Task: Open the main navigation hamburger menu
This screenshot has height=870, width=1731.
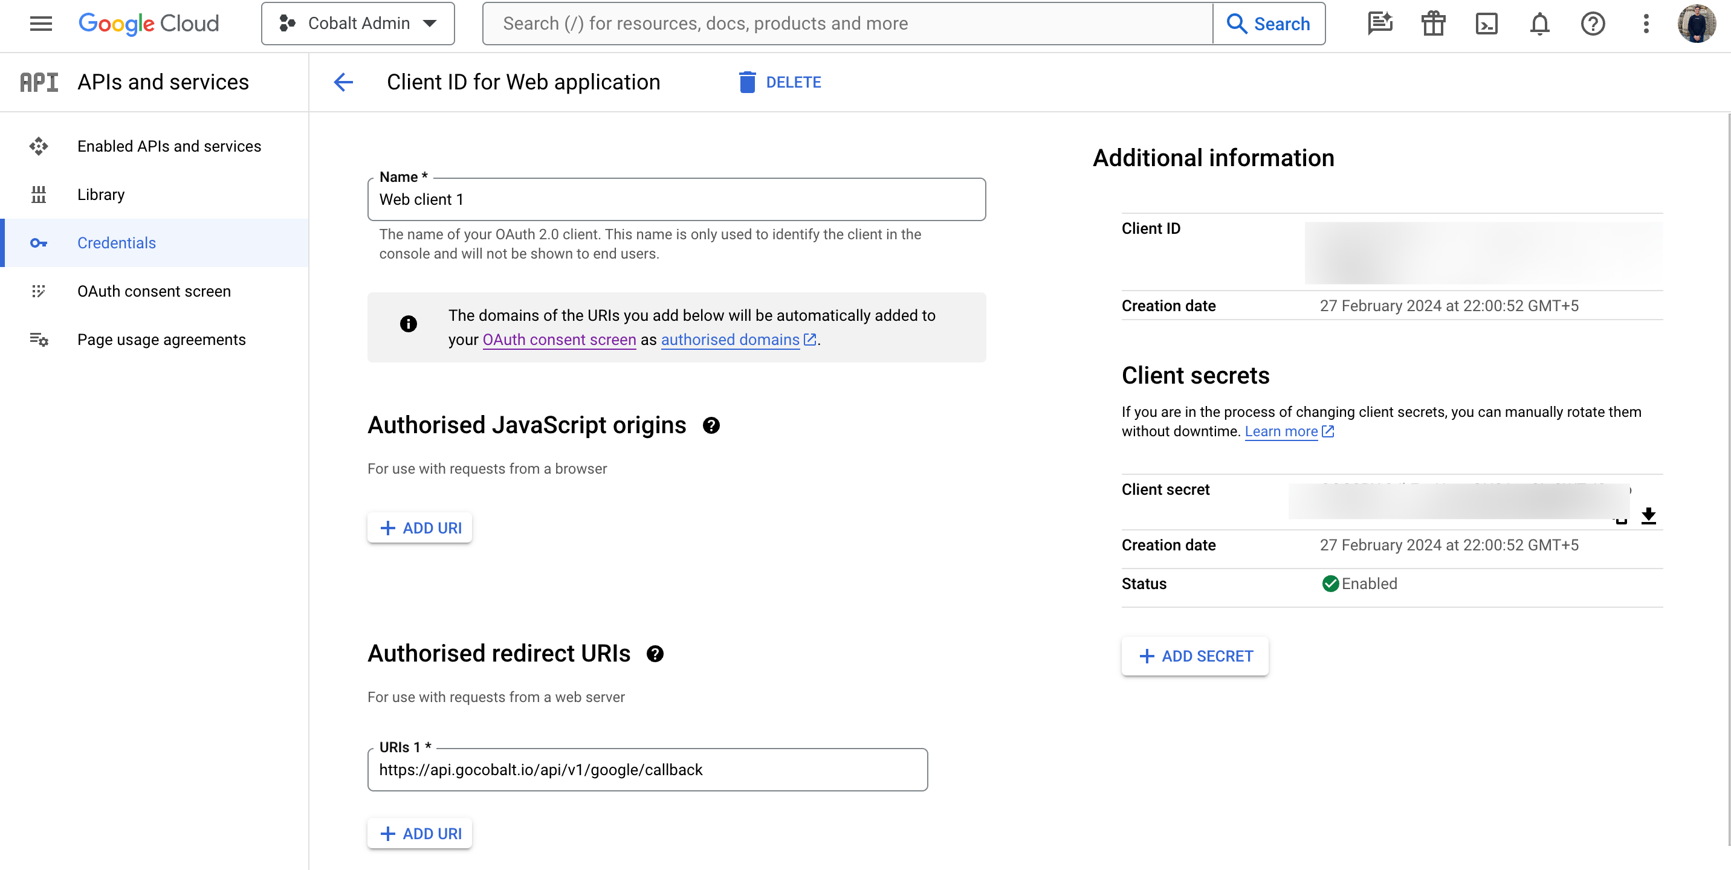Action: (x=40, y=24)
